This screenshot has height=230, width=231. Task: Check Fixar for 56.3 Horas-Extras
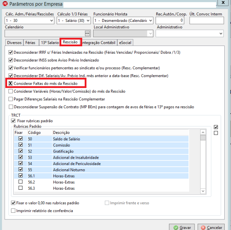coord(21,188)
